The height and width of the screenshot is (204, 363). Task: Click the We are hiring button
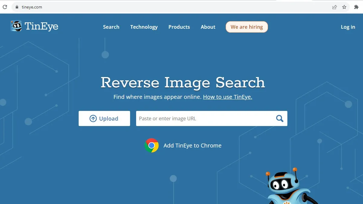(x=247, y=27)
